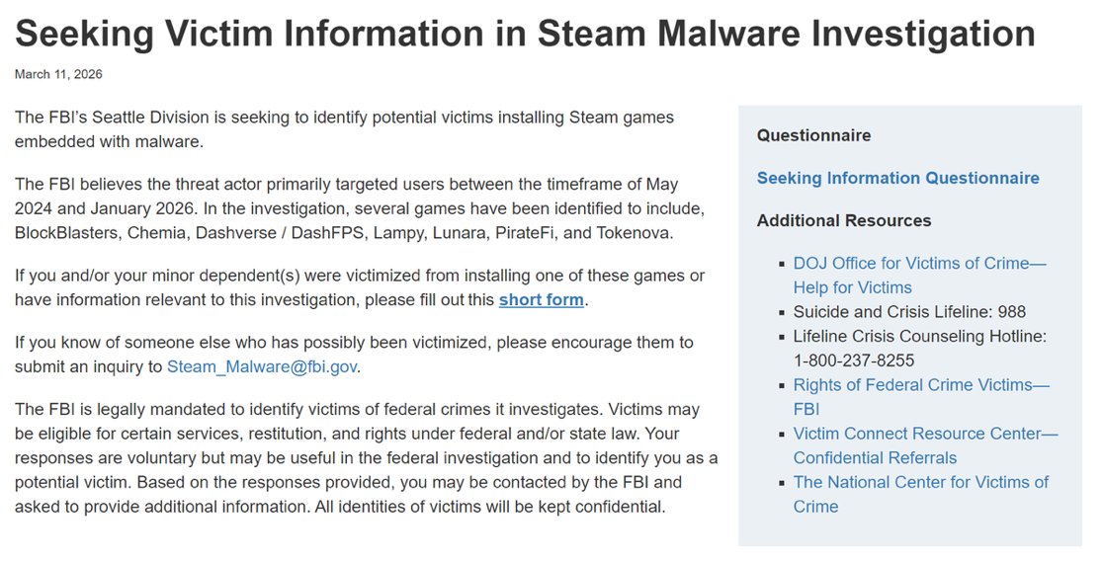1103x561 pixels.
Task: Click the Steam Malware Investigation page title
Action: click(x=525, y=35)
